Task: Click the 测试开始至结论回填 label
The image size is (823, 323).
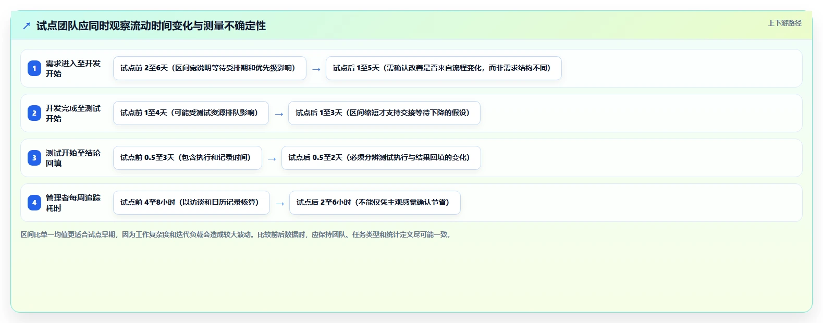Action: click(73, 158)
